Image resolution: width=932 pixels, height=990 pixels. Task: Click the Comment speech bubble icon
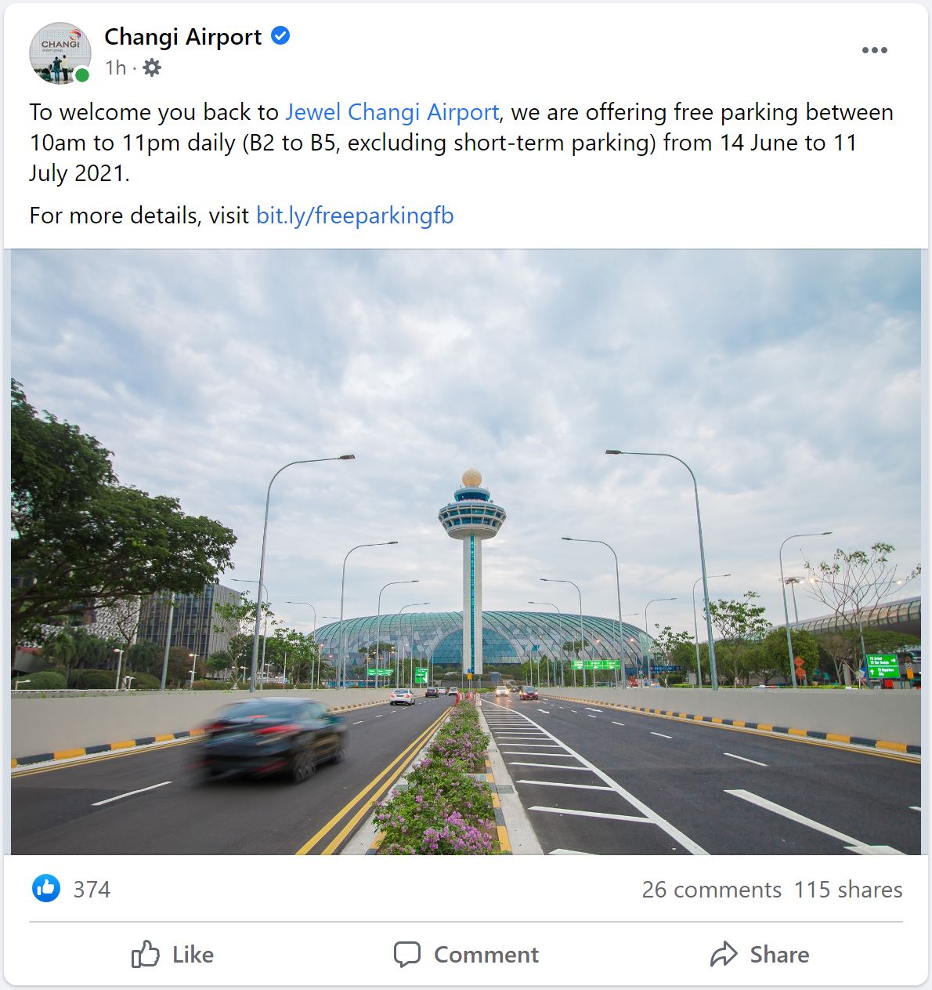[x=407, y=954]
